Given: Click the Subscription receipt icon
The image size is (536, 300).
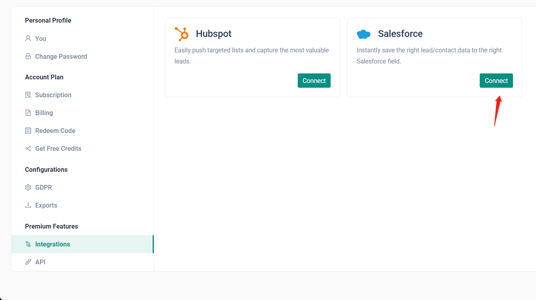Looking at the screenshot, I should (28, 95).
